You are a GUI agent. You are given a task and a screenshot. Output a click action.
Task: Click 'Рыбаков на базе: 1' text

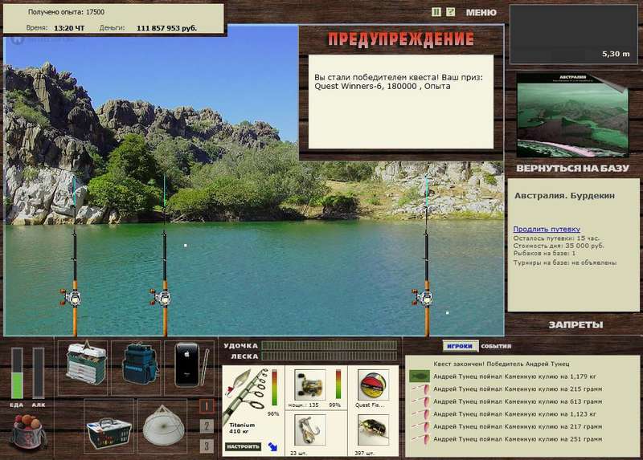(x=544, y=254)
